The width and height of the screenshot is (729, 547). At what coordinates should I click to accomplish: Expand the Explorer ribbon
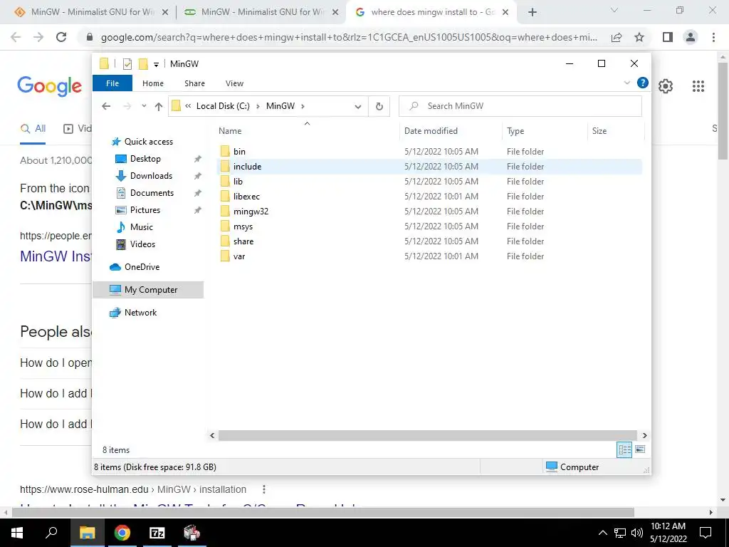pos(626,83)
